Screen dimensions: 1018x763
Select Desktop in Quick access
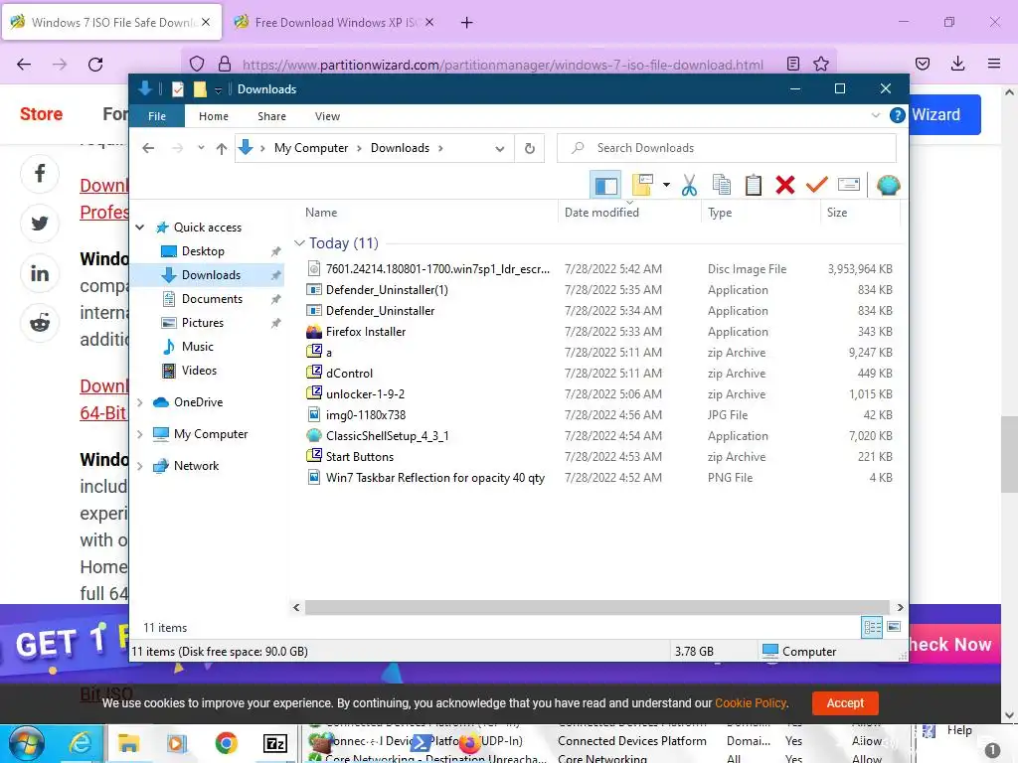click(203, 251)
